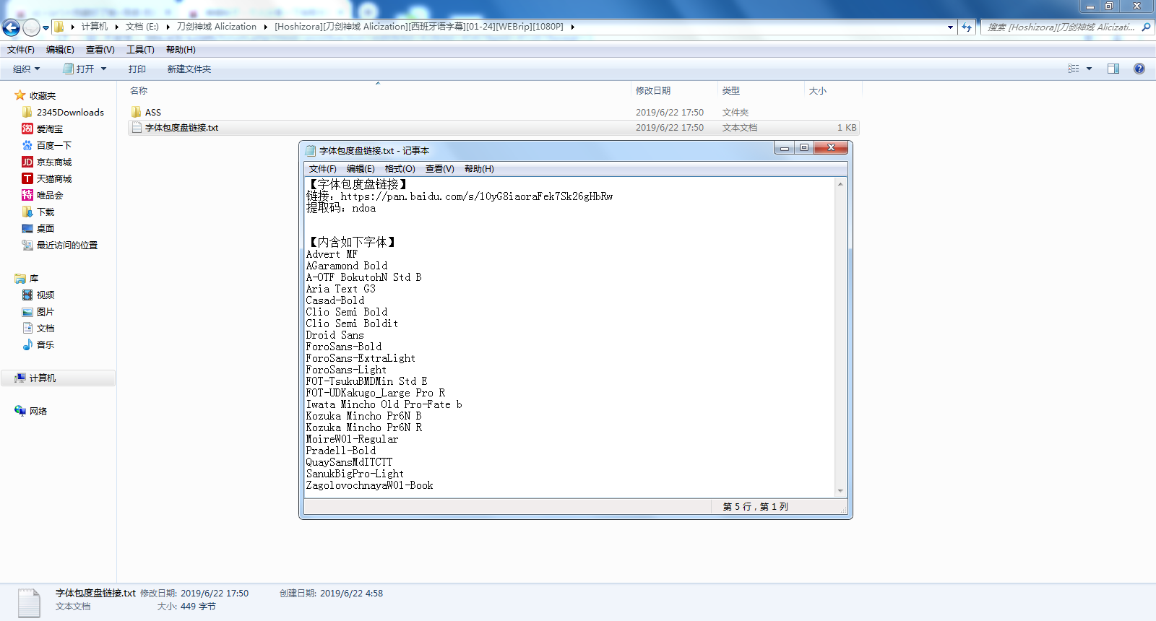Select 字体包度盘链接.txt file
This screenshot has width=1156, height=621.
[x=493, y=127]
